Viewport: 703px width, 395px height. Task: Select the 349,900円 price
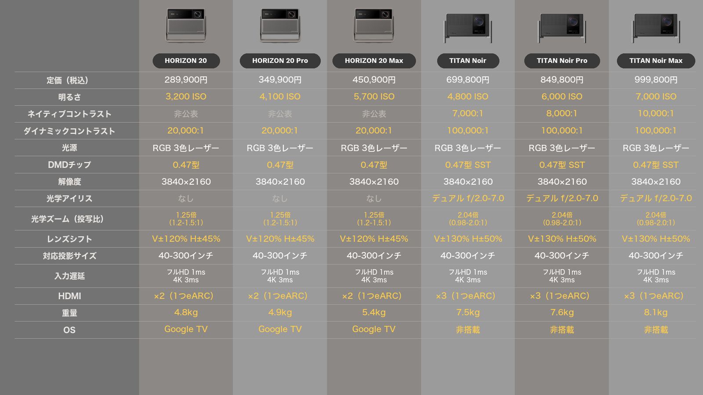(280, 80)
